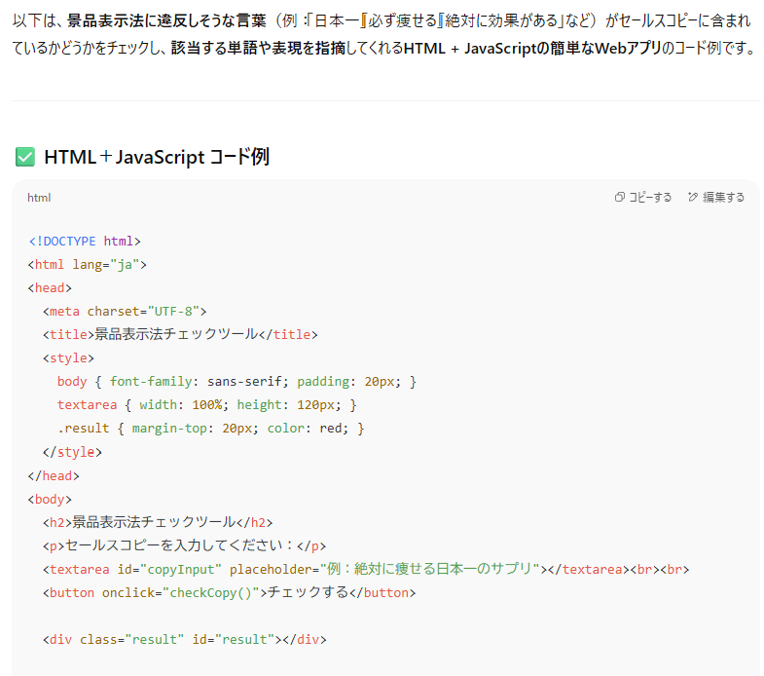Click the heading HTML＋JavaScript コード例
Viewport: 764px width, 676px height.
tap(157, 157)
